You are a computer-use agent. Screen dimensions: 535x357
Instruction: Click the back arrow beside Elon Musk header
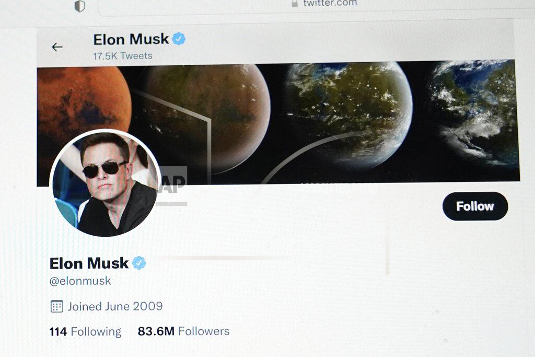[57, 47]
